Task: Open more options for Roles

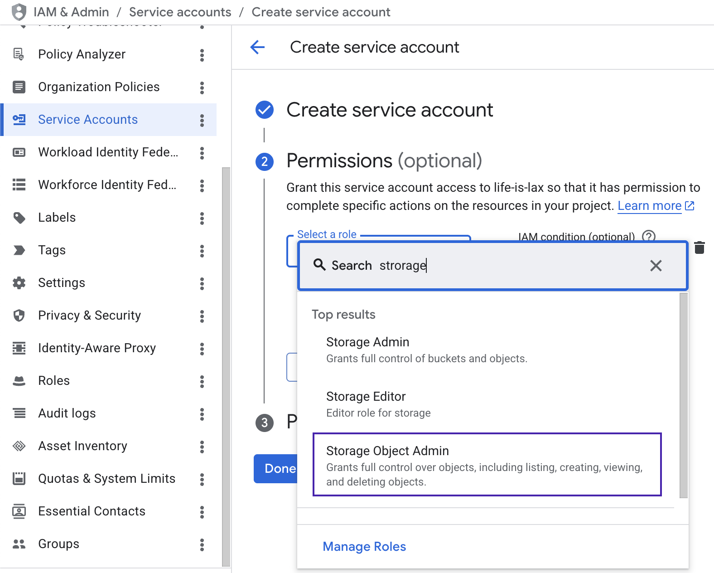Action: point(202,382)
